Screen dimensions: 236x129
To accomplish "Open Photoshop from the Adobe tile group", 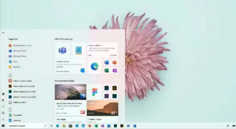I will (x=107, y=88).
